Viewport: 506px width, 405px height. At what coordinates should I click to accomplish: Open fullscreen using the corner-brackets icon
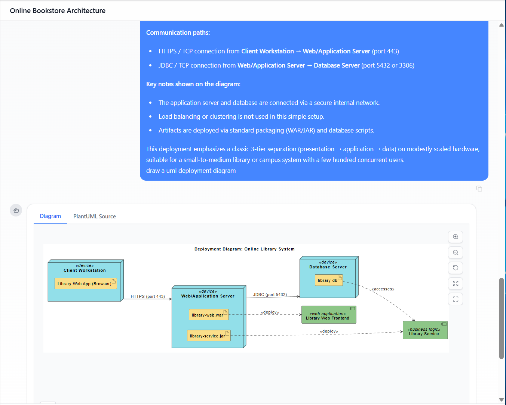(456, 299)
